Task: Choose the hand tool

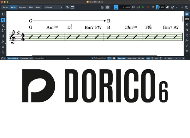Action: [114, 58]
